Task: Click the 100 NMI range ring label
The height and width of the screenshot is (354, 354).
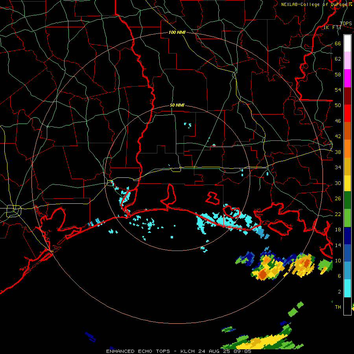Action: coord(177,32)
